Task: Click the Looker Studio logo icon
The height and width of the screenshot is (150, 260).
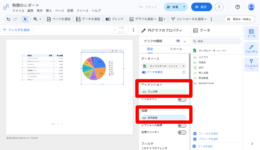Action: [x=6, y=7]
